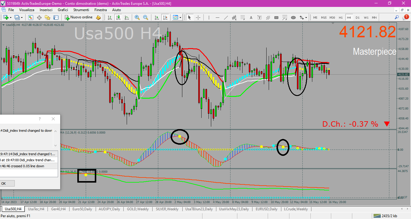Switch to the Ger40,H4 chart tab
This screenshot has width=411, height=219.
[x=59, y=209]
